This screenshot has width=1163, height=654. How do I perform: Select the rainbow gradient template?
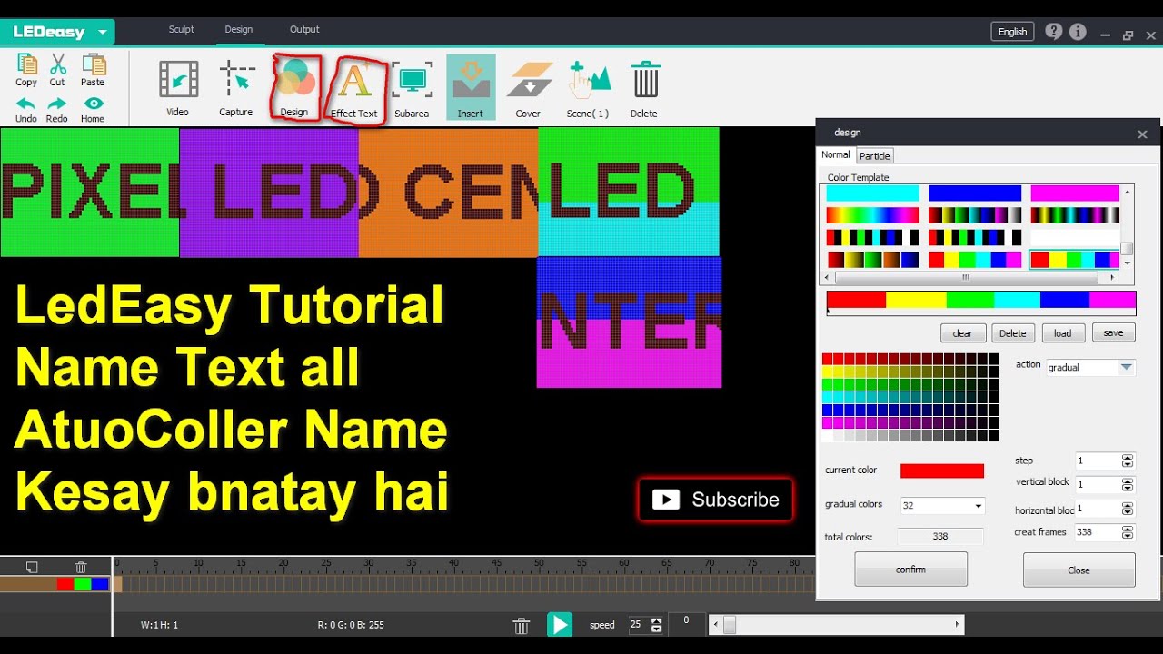pyautogui.click(x=872, y=215)
